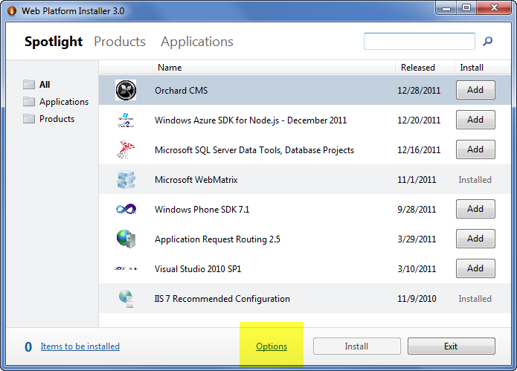Click the Web Platform Installer title bar icon
The width and height of the screenshot is (517, 371).
[x=12, y=11]
